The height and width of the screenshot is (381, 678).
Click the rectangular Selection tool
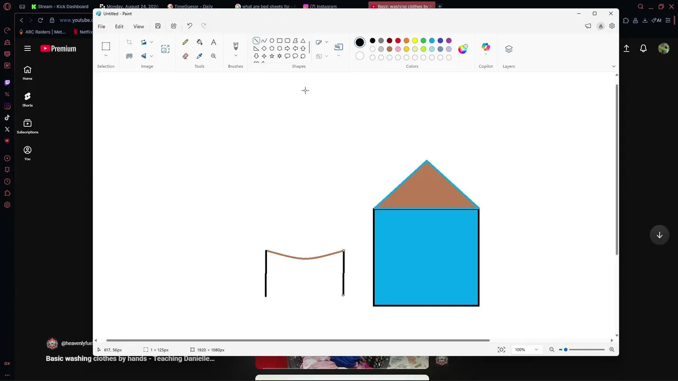[x=106, y=47]
